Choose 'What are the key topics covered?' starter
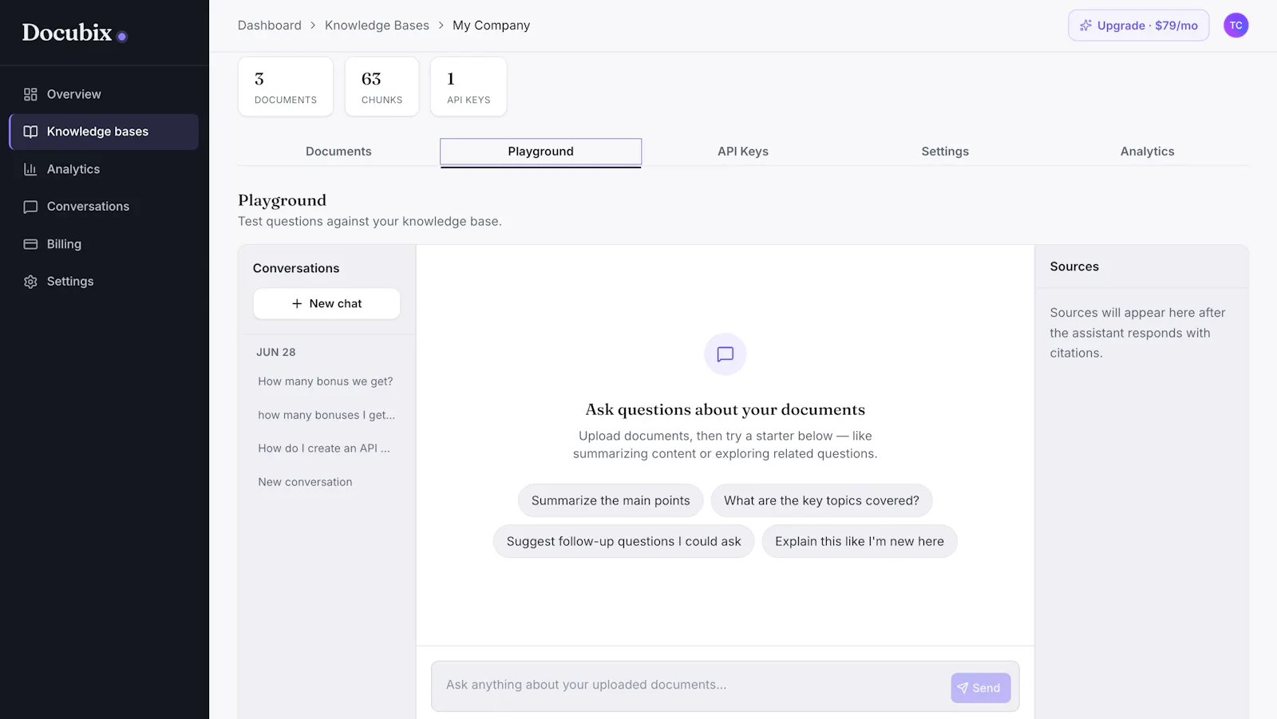 (x=821, y=500)
